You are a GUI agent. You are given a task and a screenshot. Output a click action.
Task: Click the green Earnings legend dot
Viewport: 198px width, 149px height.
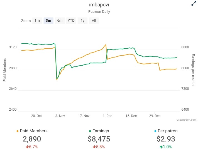click(90, 131)
